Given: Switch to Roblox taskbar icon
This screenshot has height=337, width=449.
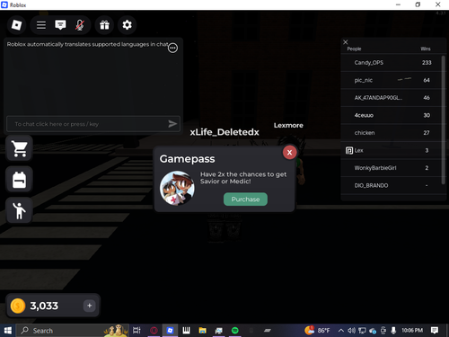Looking at the screenshot, I should pyautogui.click(x=170, y=331).
